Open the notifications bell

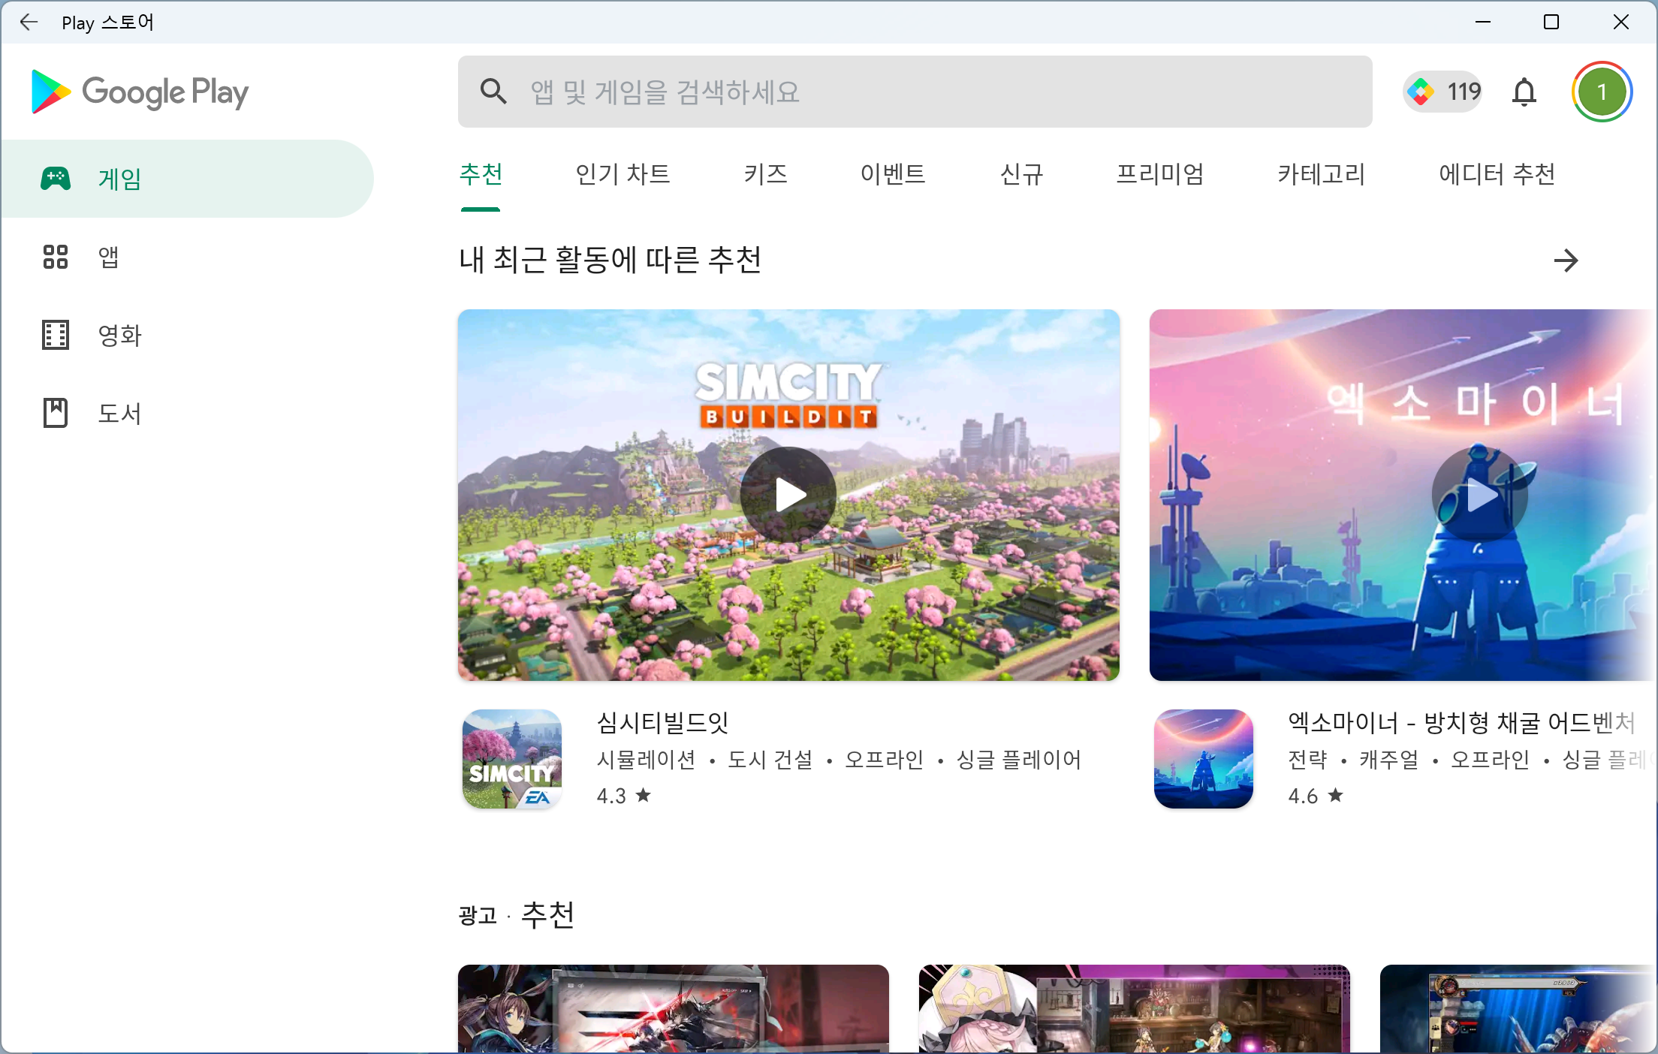1524,92
